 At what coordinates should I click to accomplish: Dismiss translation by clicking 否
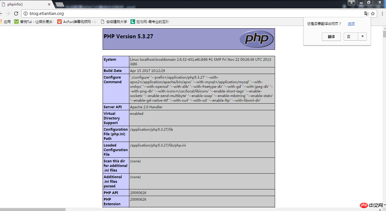[350, 37]
